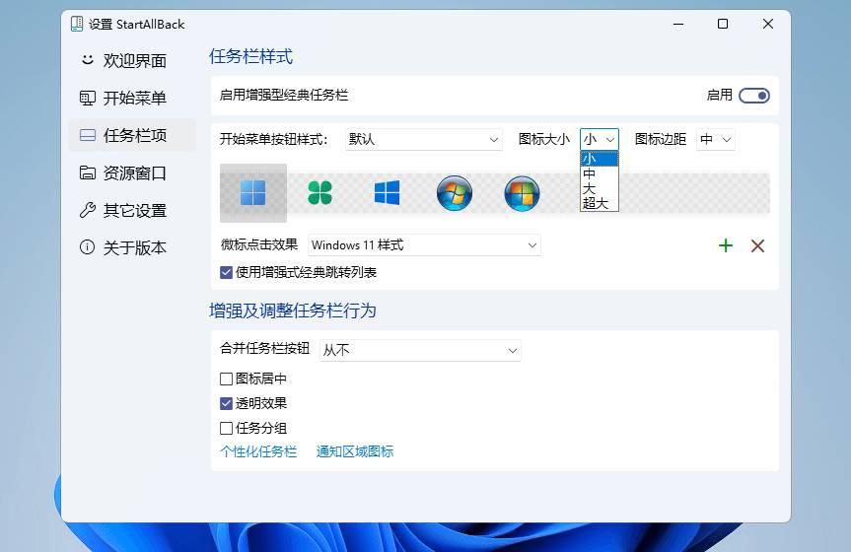This screenshot has height=552, width=851.
Task: Open the 通知区域图标 link
Action: [354, 451]
